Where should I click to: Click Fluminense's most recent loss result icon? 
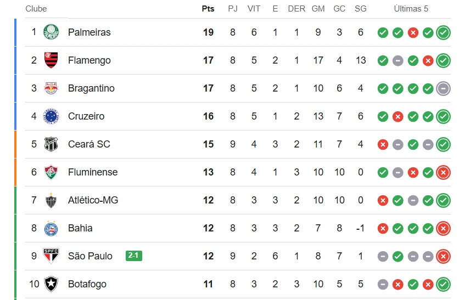point(443,173)
